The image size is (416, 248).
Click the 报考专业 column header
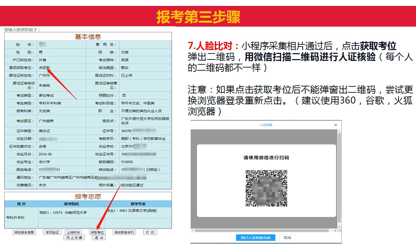click(138, 204)
